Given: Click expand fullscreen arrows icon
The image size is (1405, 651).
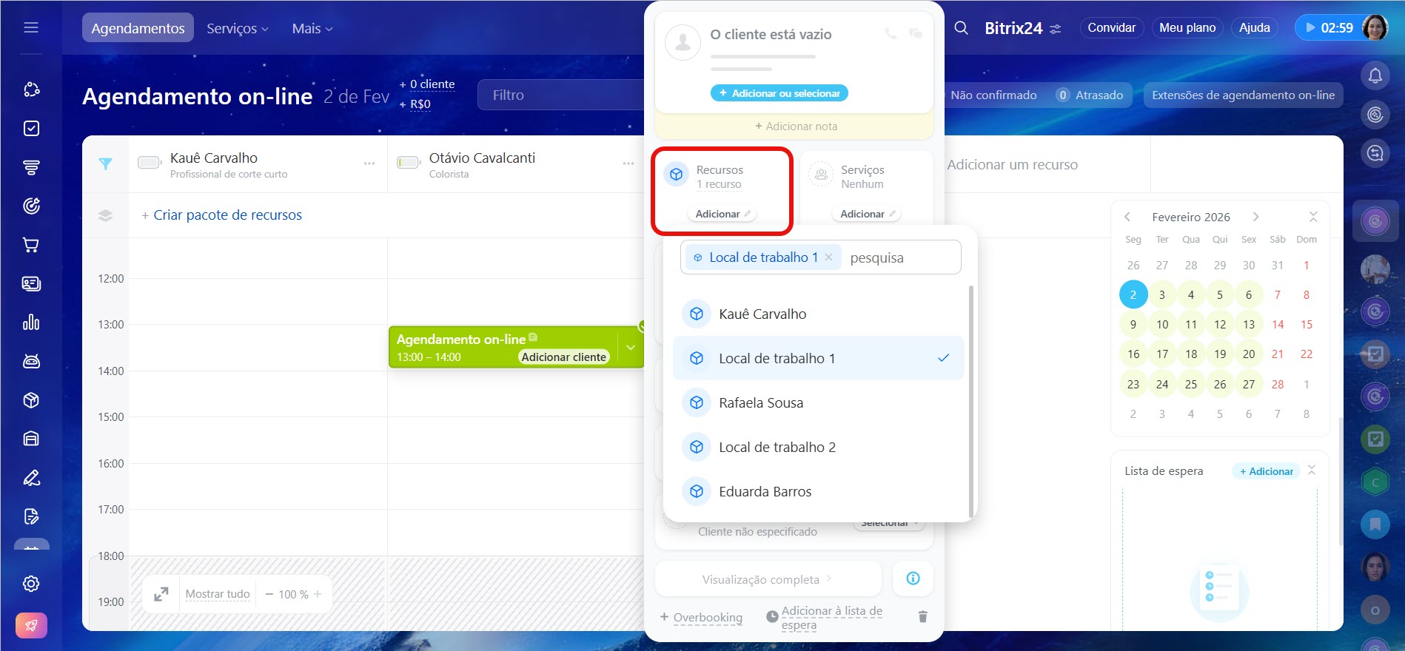Looking at the screenshot, I should (161, 594).
